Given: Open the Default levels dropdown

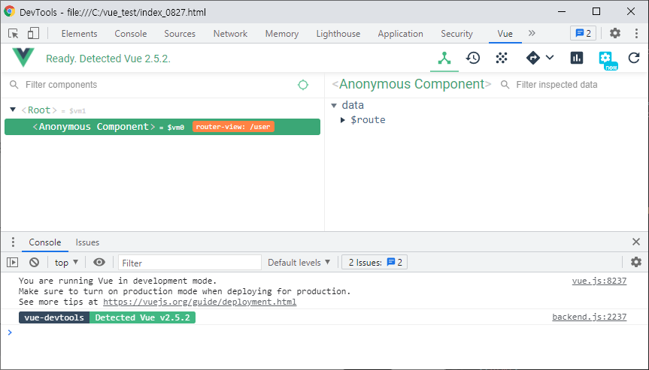Looking at the screenshot, I should click(299, 262).
